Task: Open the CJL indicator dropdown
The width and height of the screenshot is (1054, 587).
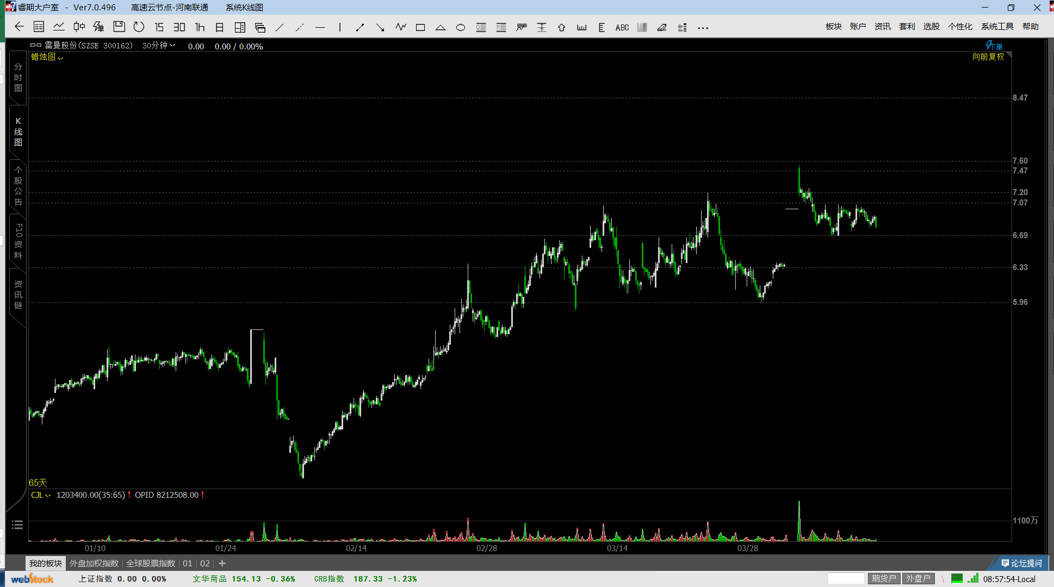Action: 40,495
